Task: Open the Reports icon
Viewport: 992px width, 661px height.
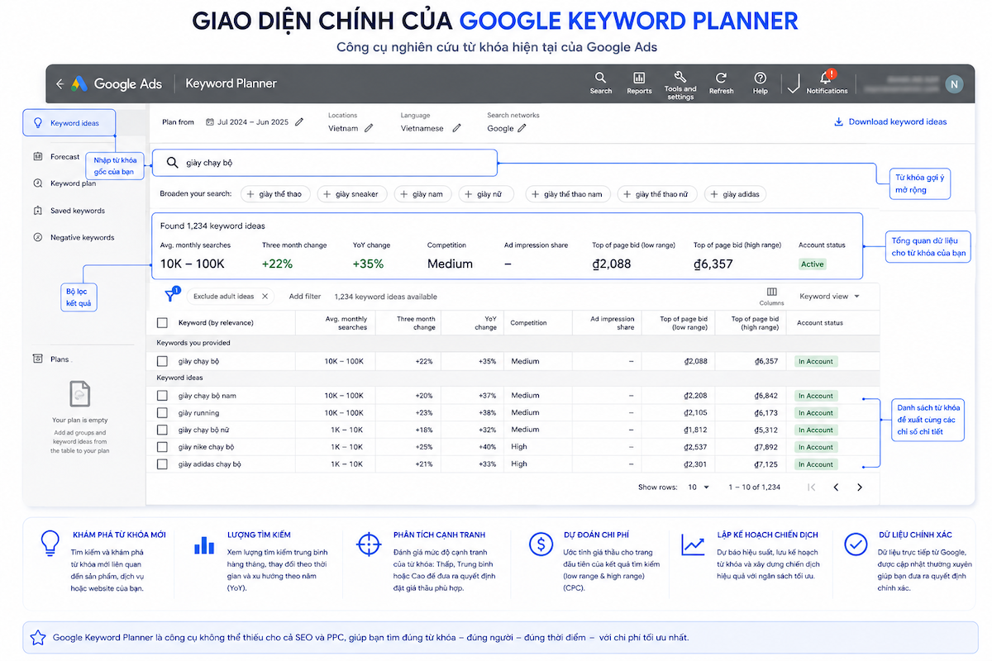Action: tap(639, 83)
